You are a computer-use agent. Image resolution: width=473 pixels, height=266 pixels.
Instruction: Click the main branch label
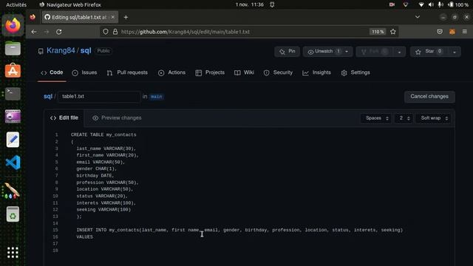(156, 97)
